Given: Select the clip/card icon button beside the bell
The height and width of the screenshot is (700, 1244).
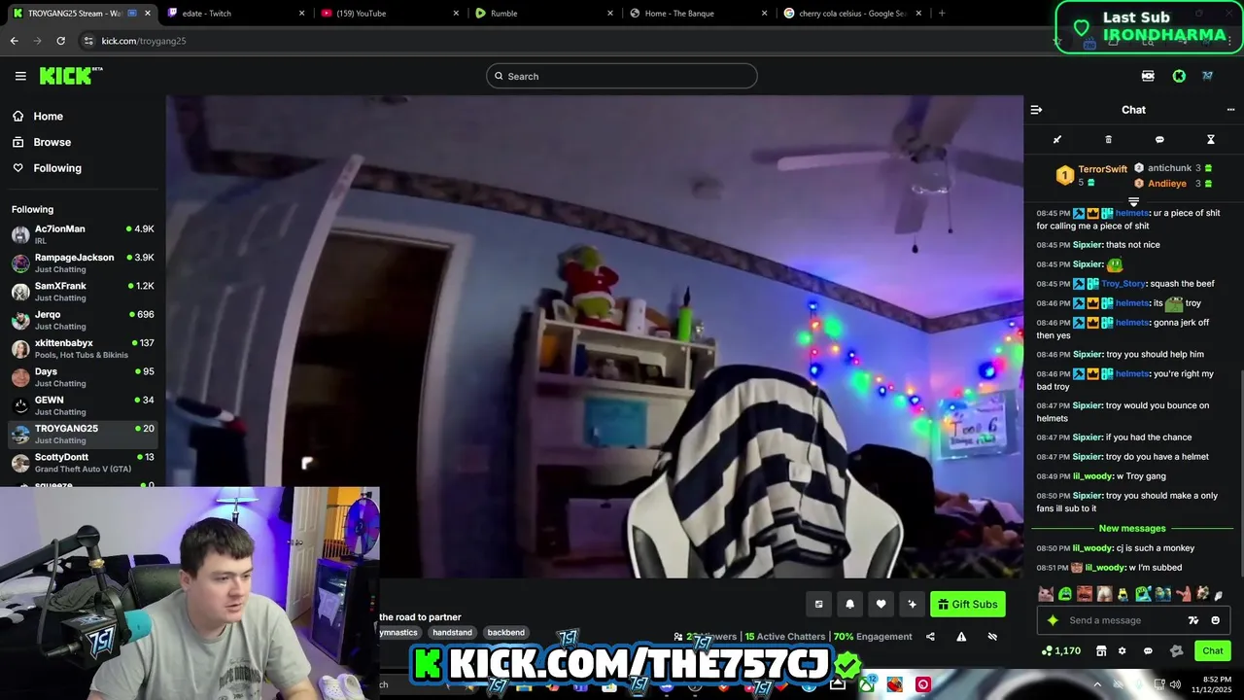Looking at the screenshot, I should coord(819,604).
